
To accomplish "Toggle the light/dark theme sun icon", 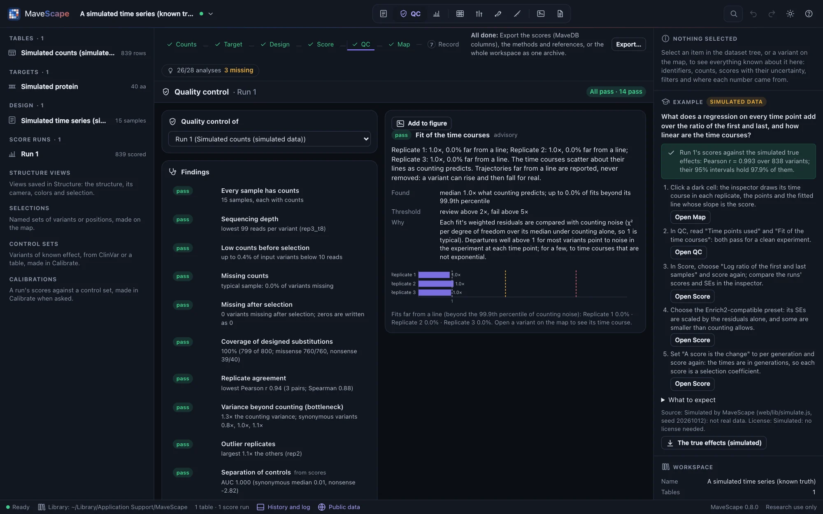I will point(790,14).
